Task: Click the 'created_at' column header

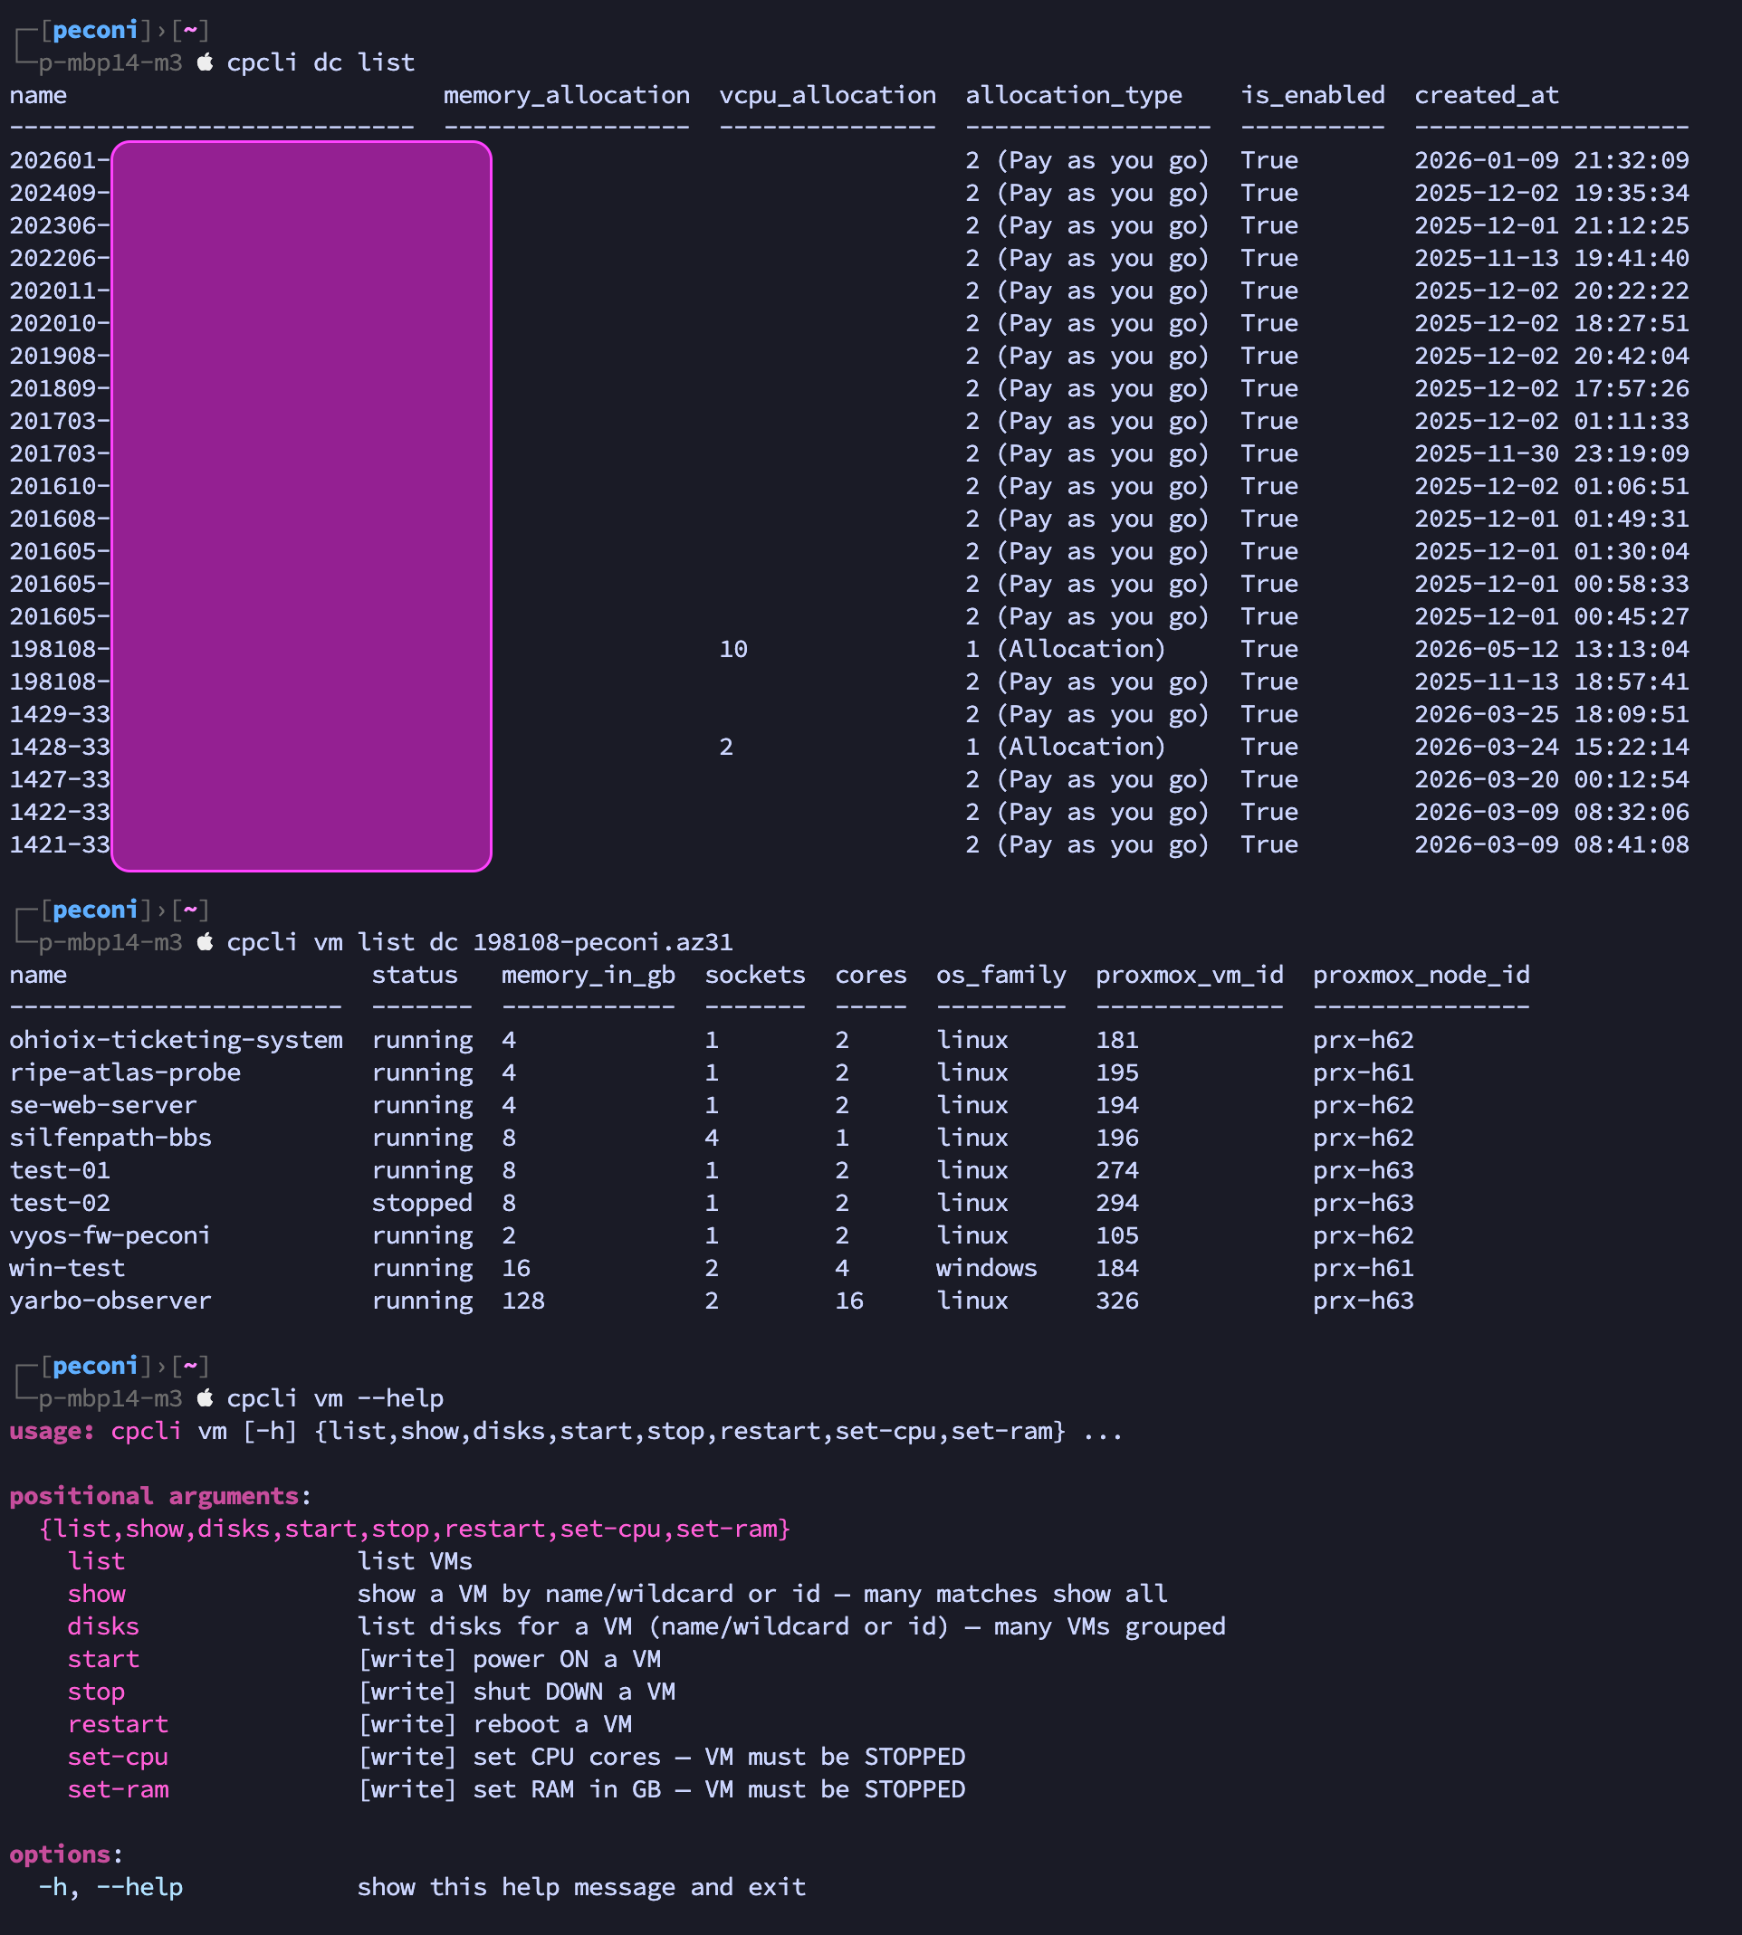Action: click(x=1487, y=95)
